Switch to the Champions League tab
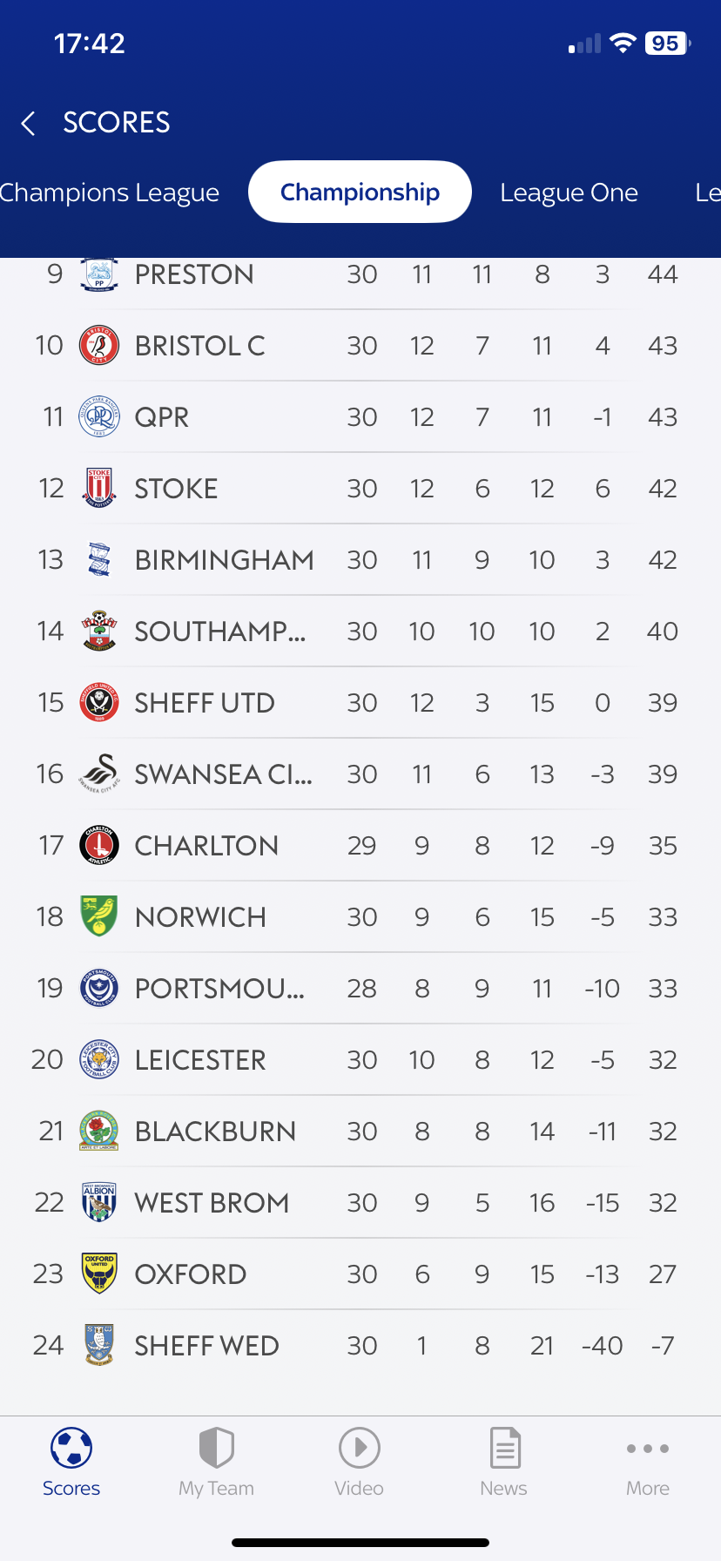The width and height of the screenshot is (721, 1561). pos(109,193)
